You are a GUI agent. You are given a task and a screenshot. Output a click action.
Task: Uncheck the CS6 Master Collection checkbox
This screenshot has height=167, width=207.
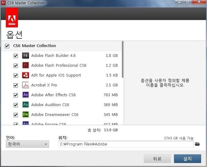click(x=7, y=46)
